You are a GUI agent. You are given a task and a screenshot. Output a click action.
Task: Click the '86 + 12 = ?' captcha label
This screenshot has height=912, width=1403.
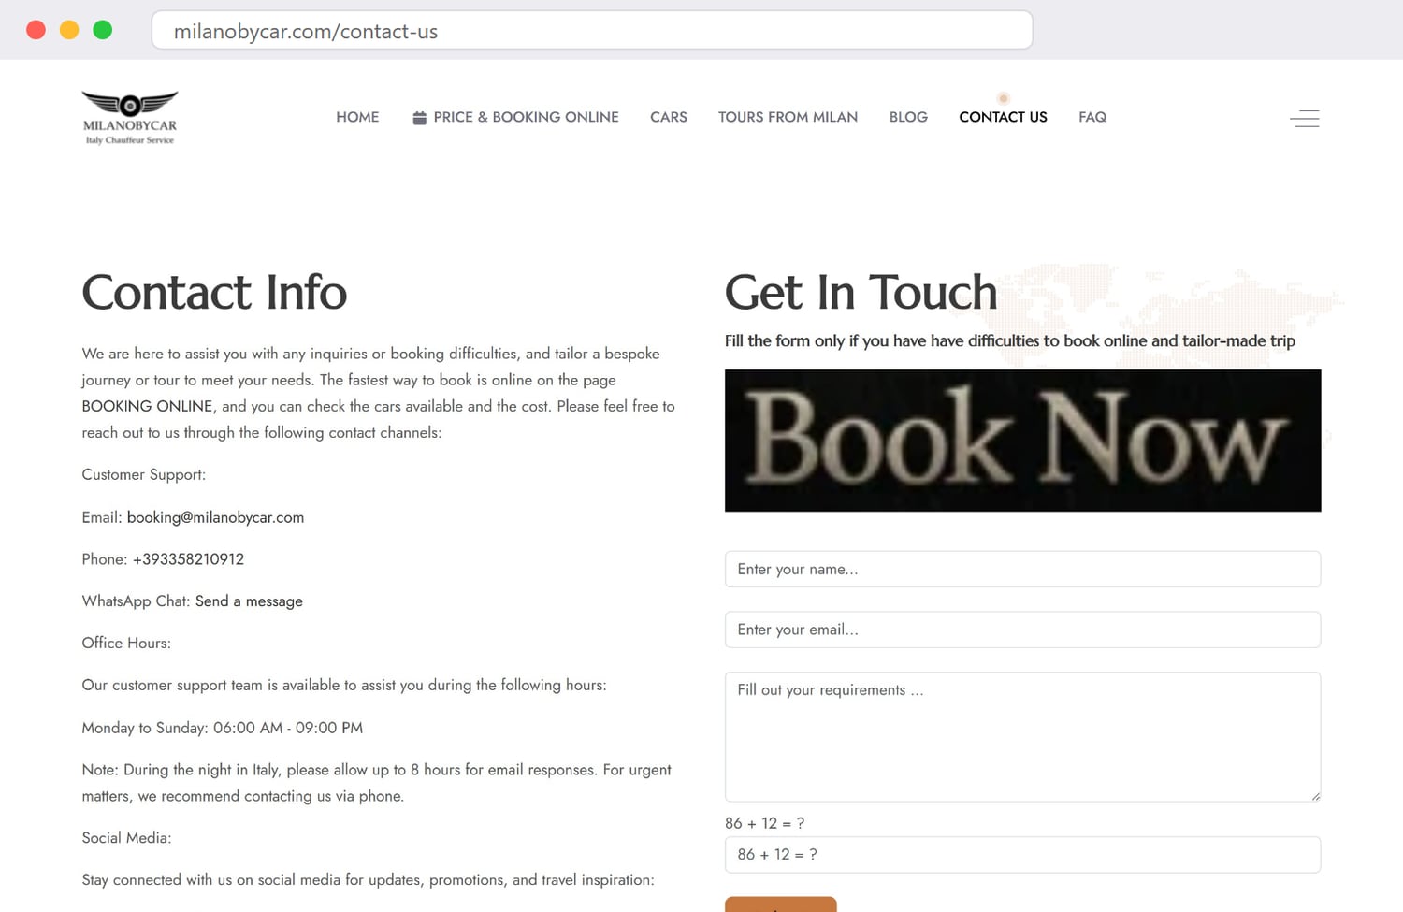point(764,823)
